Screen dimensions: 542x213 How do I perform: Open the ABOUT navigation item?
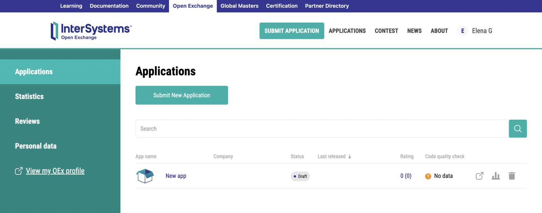[x=439, y=31]
